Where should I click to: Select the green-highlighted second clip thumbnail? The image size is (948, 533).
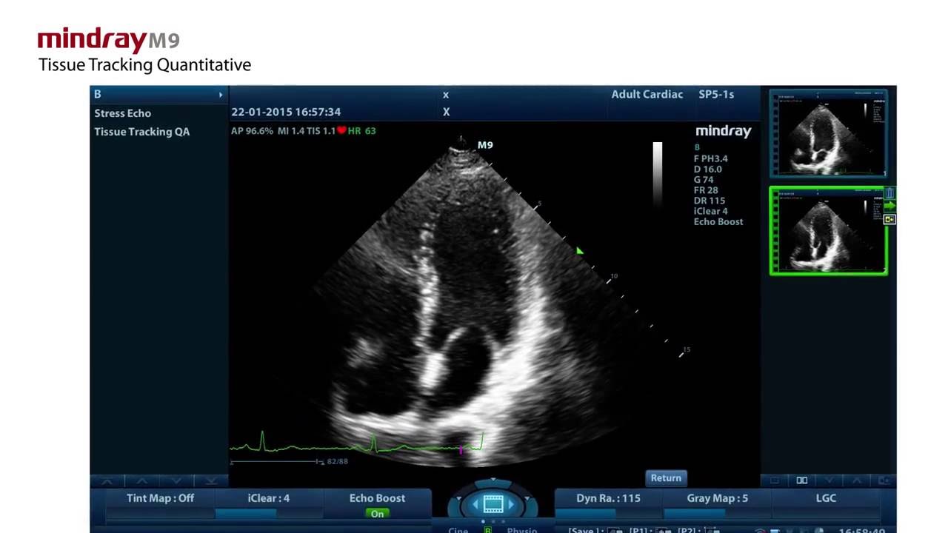pos(829,231)
